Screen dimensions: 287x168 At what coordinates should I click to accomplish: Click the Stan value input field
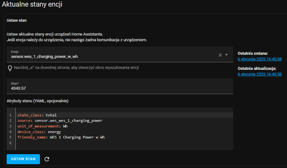[x=120, y=86]
